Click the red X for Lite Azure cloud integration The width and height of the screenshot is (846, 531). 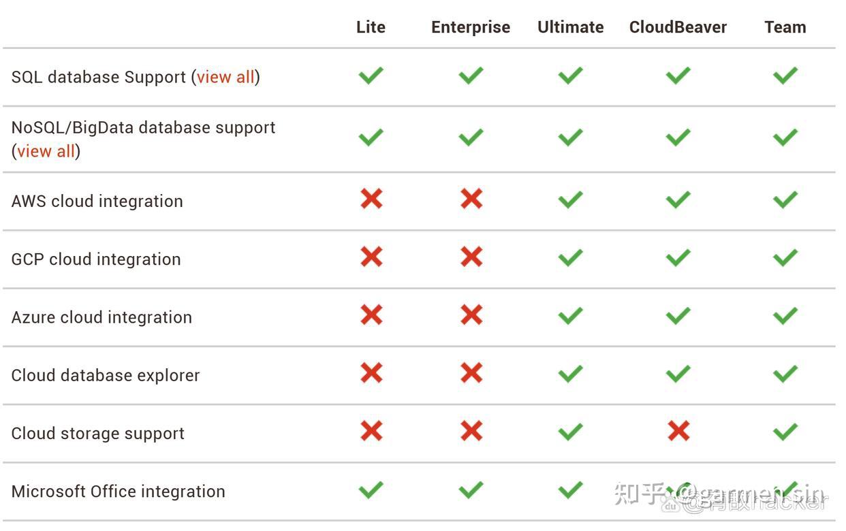click(x=371, y=315)
